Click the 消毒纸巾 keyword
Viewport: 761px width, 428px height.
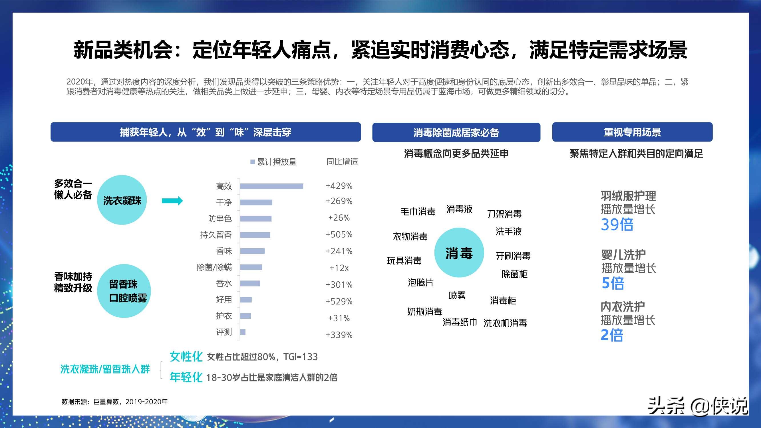tap(460, 322)
